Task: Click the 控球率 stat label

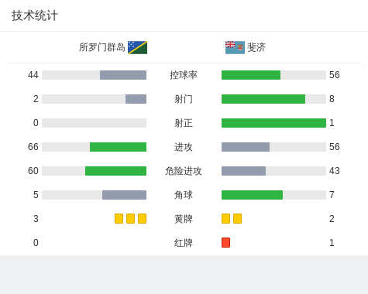Action: [x=184, y=75]
